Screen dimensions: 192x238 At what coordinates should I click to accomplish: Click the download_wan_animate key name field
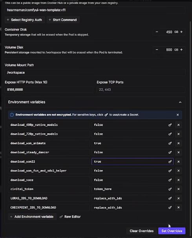(x=49, y=143)
